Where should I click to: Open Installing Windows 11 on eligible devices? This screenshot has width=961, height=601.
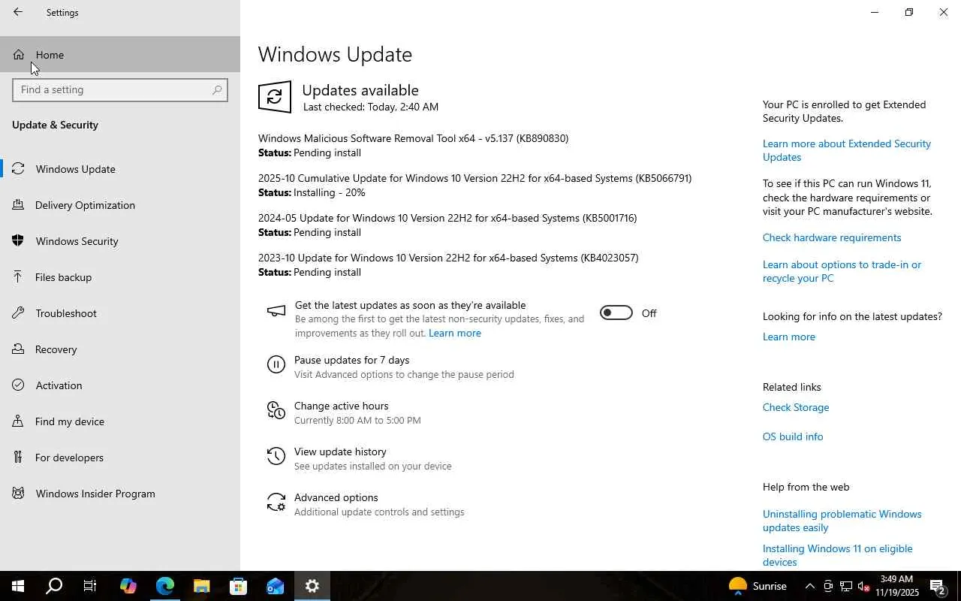[x=838, y=555]
